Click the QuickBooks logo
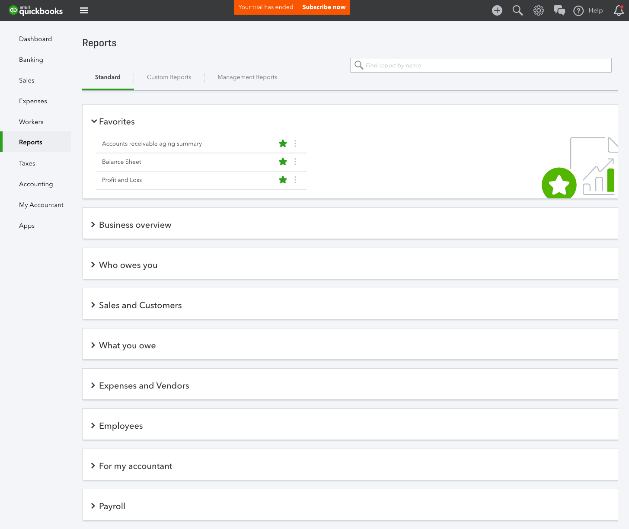 pos(36,10)
